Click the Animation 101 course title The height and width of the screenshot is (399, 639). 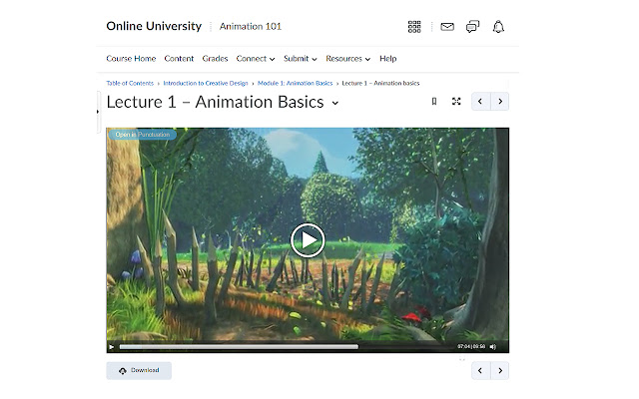point(251,27)
